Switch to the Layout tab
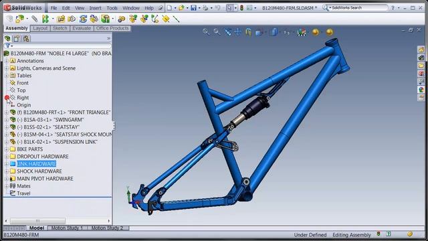Viewport: 428px width, 241px height. point(40,28)
